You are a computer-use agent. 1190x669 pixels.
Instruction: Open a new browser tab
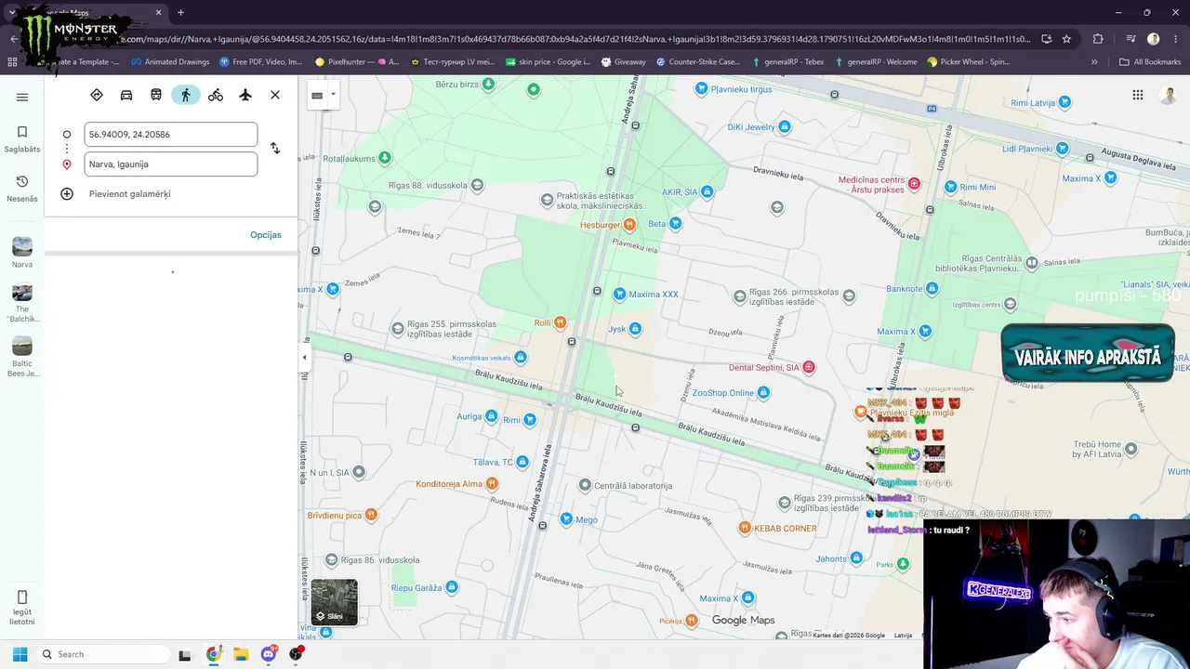[x=180, y=13]
